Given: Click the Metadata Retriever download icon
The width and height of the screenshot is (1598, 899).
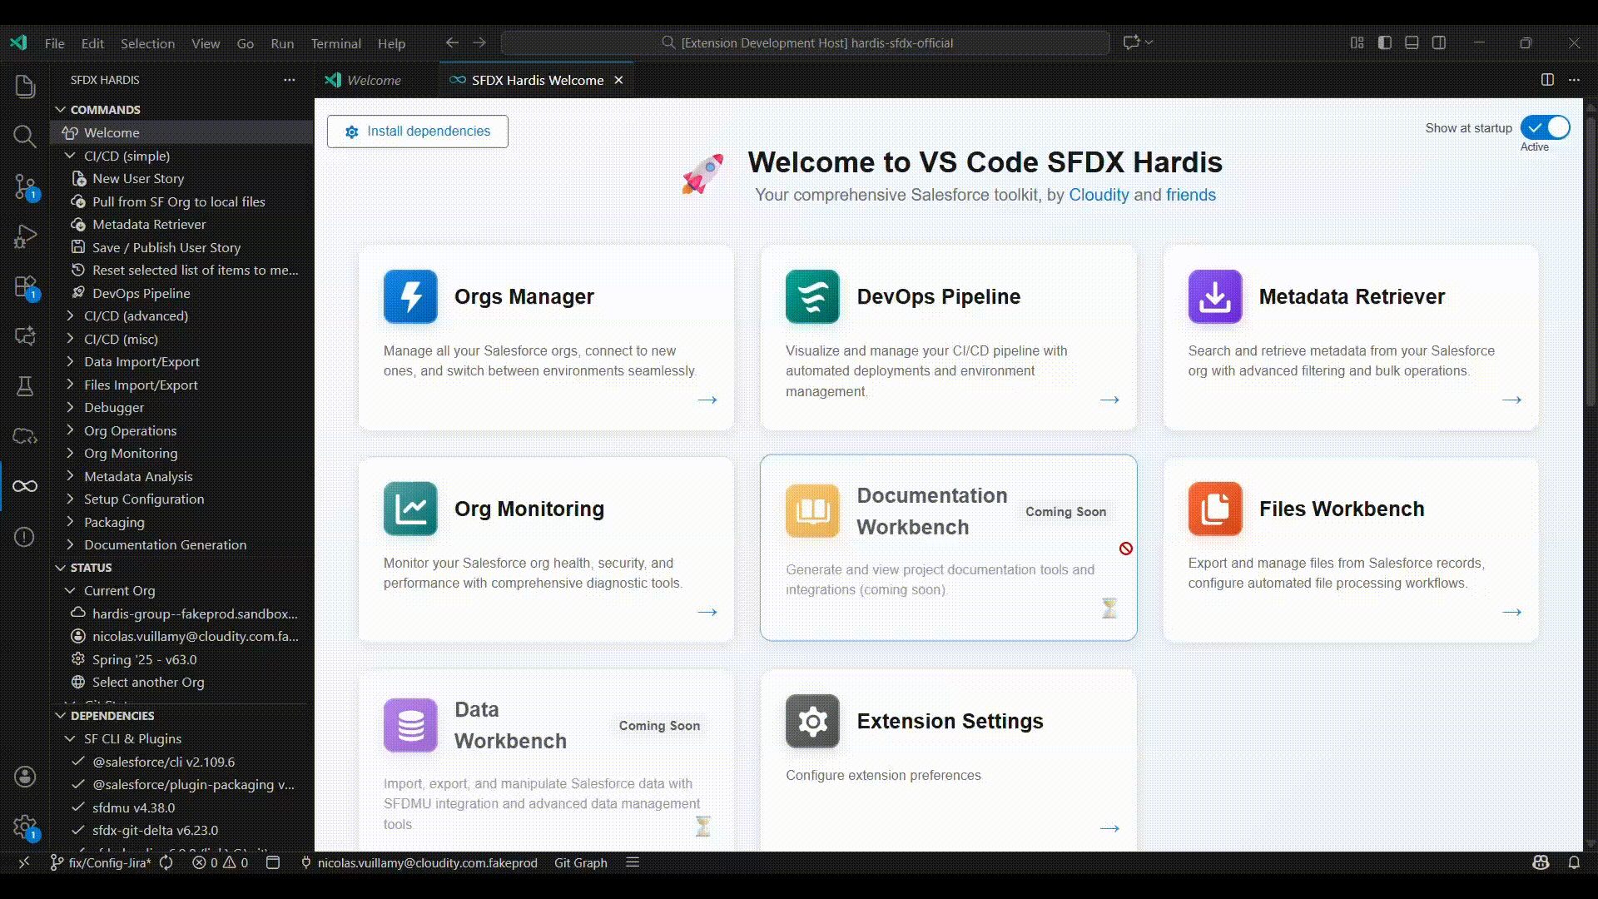Looking at the screenshot, I should click(1215, 296).
